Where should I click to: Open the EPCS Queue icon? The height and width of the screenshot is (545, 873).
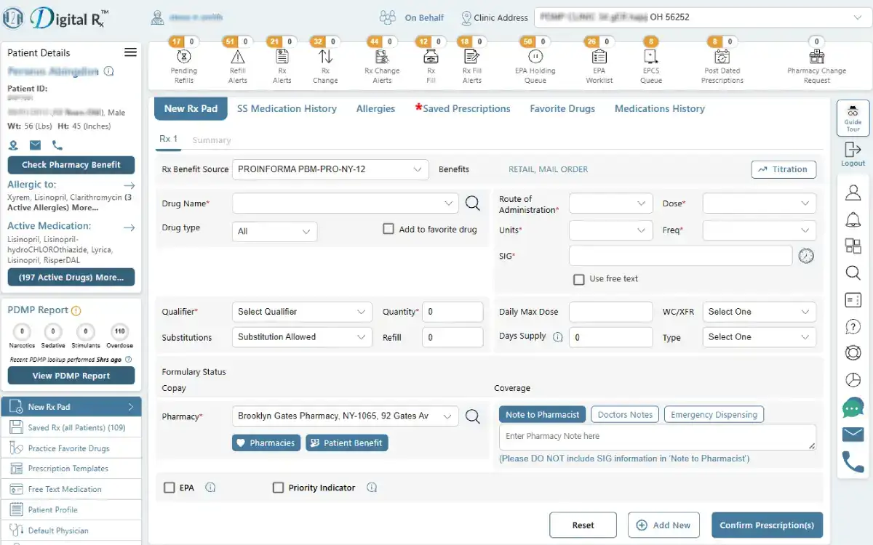click(651, 57)
